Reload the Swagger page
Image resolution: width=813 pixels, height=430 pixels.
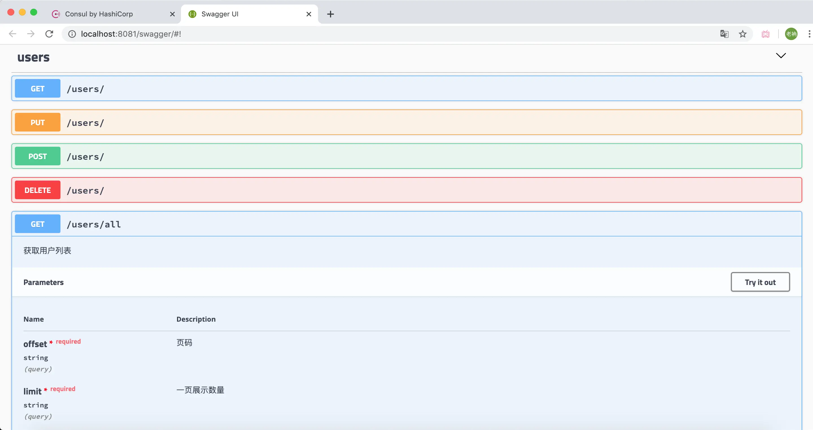click(49, 34)
